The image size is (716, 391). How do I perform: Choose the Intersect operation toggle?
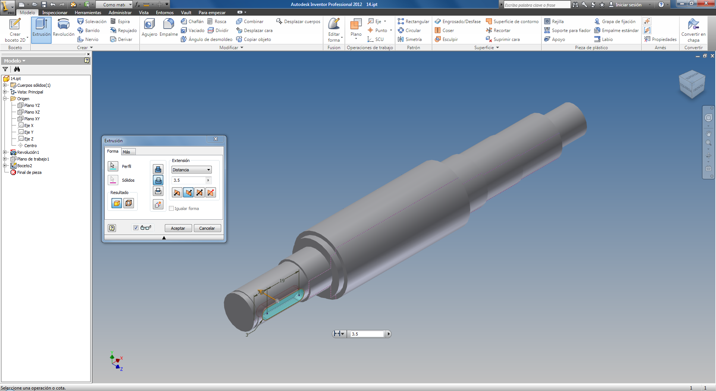click(x=158, y=191)
